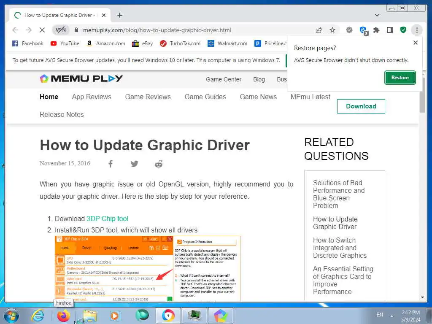432x324 pixels.
Task: Open the Facebook bookmark
Action: 28,43
